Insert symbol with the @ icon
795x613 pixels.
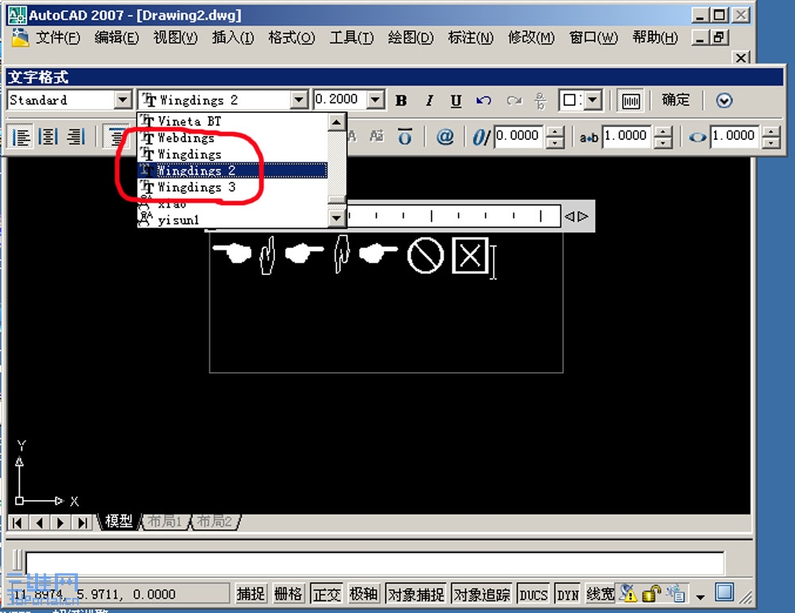[444, 137]
